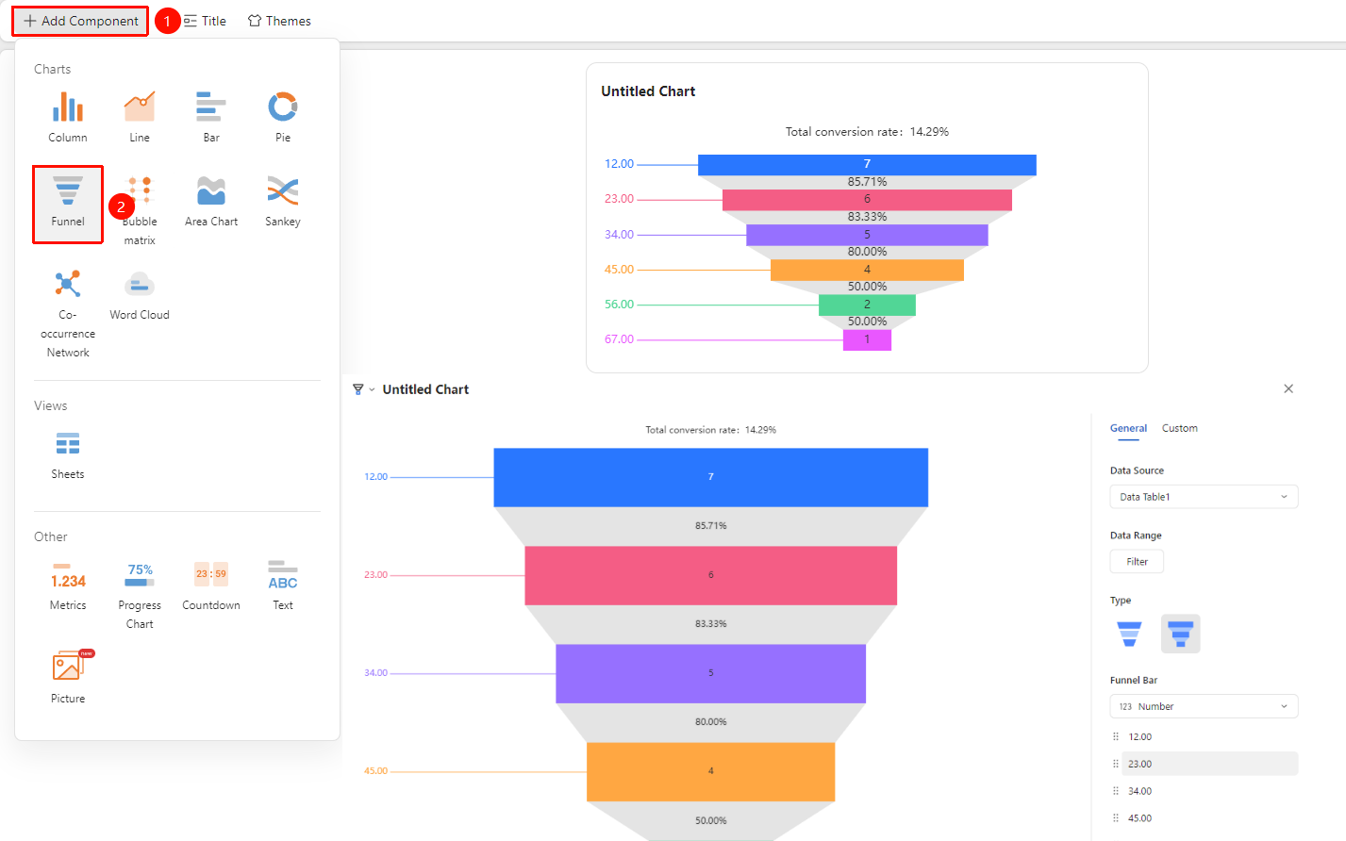Choose the Sankey diagram icon

(283, 191)
